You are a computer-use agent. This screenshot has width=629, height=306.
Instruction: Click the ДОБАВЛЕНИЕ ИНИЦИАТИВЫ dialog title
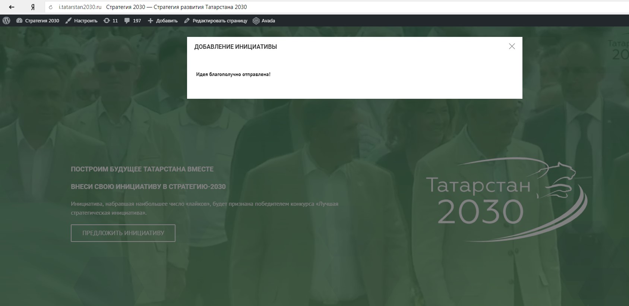[x=236, y=47]
